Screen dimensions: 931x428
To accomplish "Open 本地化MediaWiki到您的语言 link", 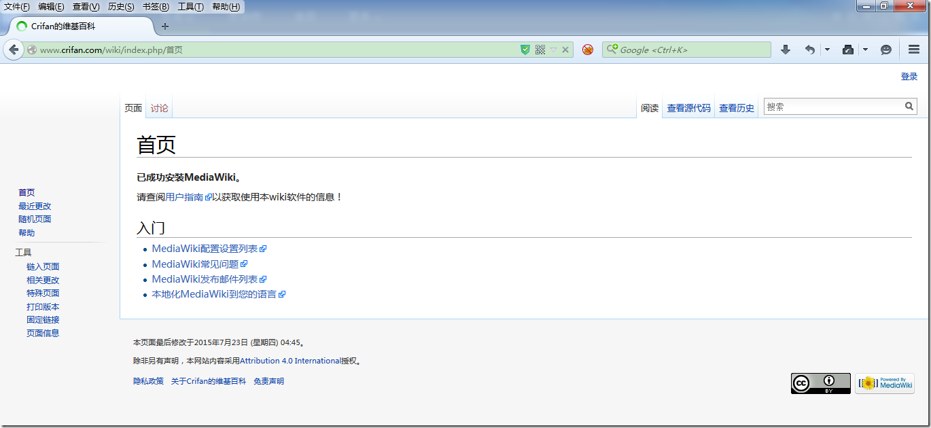I will pyautogui.click(x=219, y=294).
